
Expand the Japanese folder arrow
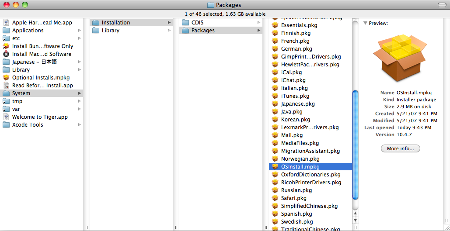point(80,62)
